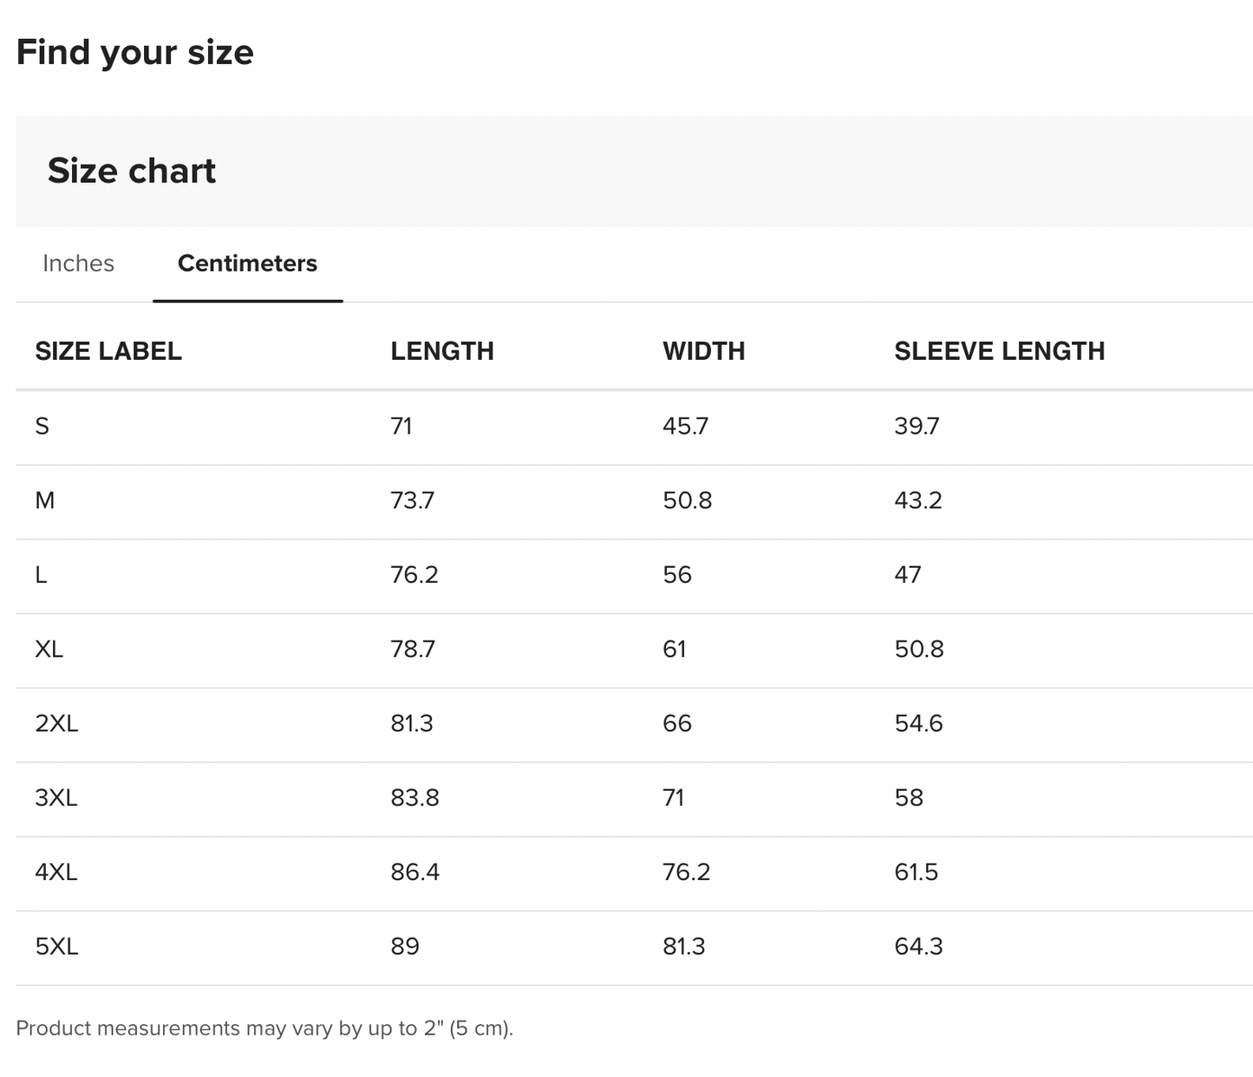Viewport: 1253px width, 1077px height.
Task: Select the 5XL size row label
Action: coord(56,947)
